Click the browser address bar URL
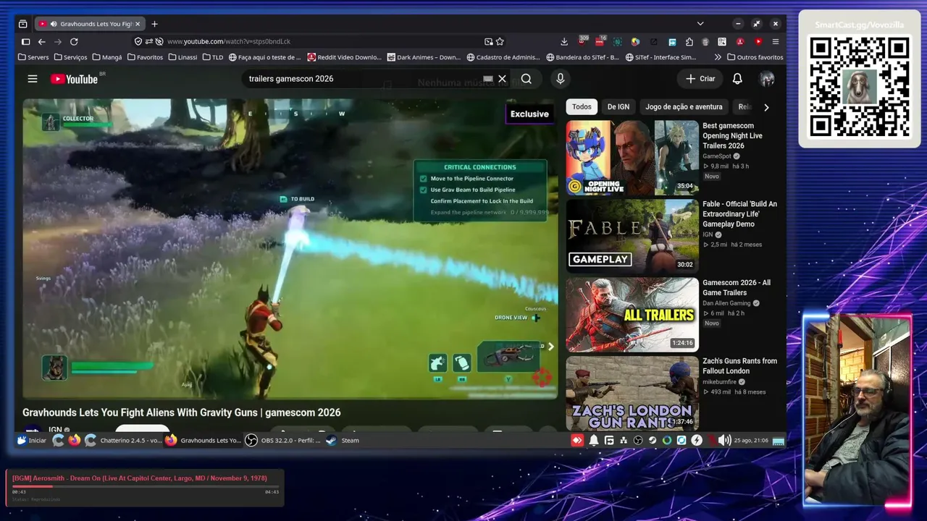Screen dimensions: 927x521 229,42
